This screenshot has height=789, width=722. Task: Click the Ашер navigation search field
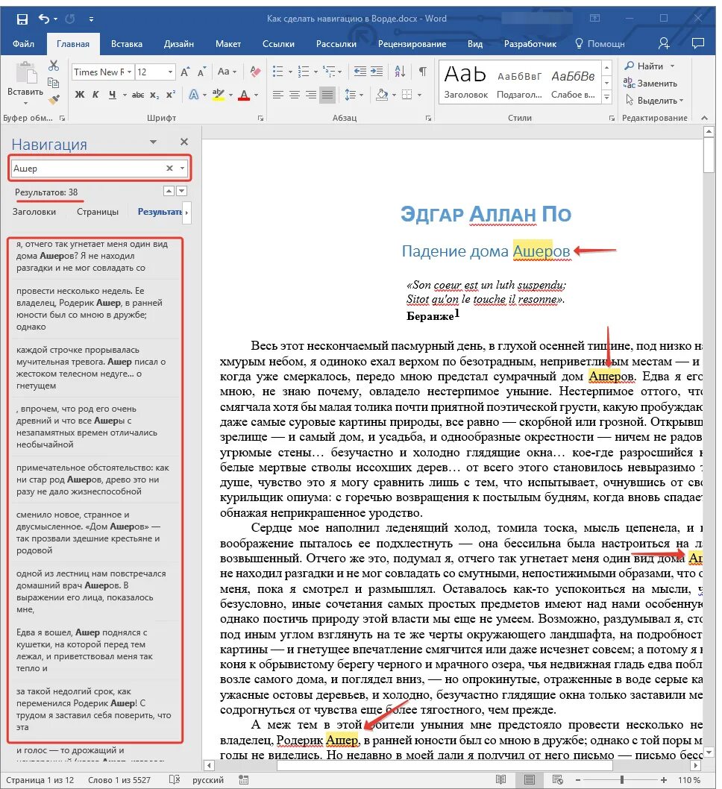tap(87, 169)
